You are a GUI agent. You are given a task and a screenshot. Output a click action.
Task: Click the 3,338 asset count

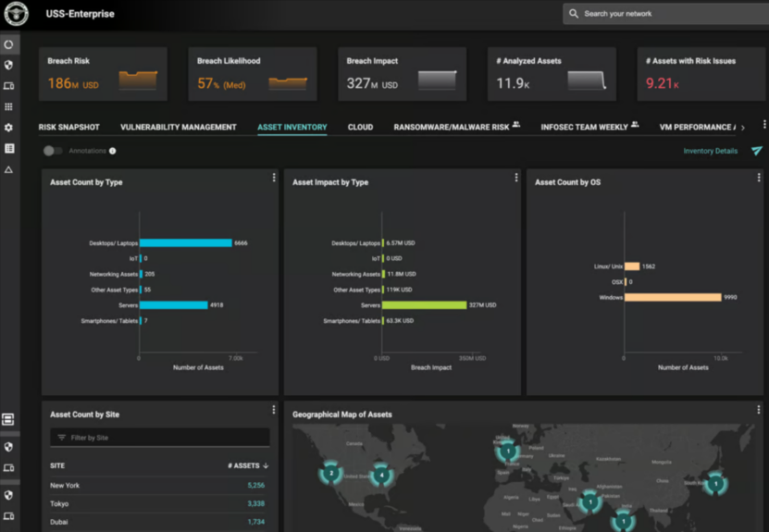pyautogui.click(x=256, y=503)
